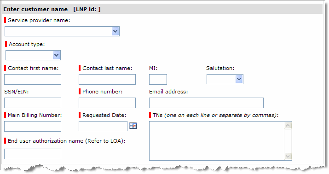Click into the SSN/EIN field
Viewport: 329px width, 174px height.
(x=33, y=103)
